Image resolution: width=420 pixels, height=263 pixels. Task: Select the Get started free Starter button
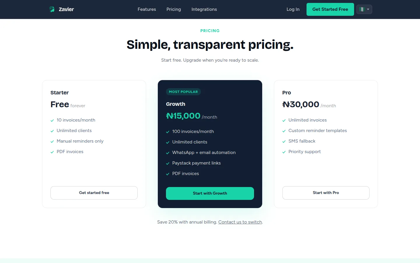coord(94,193)
